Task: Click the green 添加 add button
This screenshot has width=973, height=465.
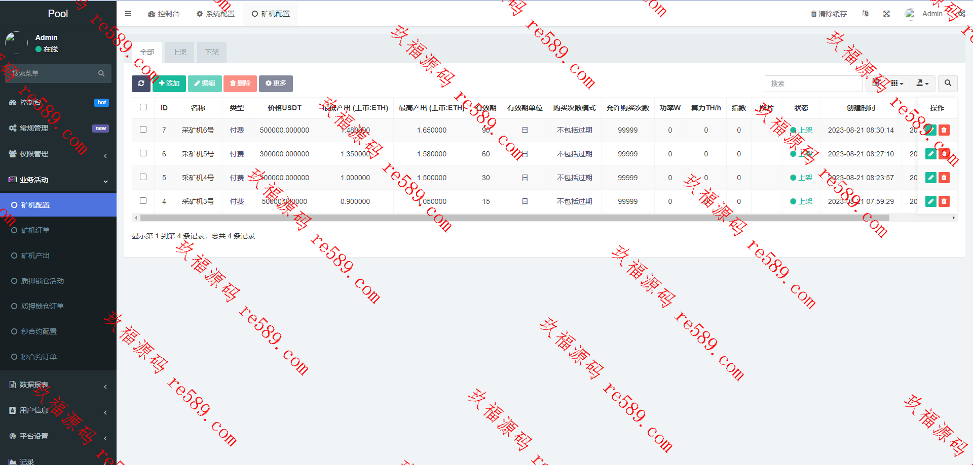Action: pyautogui.click(x=169, y=83)
